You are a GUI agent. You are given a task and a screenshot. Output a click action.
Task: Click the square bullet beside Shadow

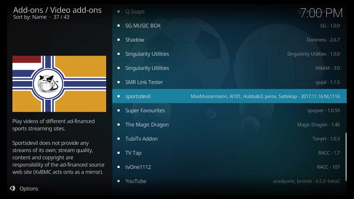pyautogui.click(x=118, y=40)
